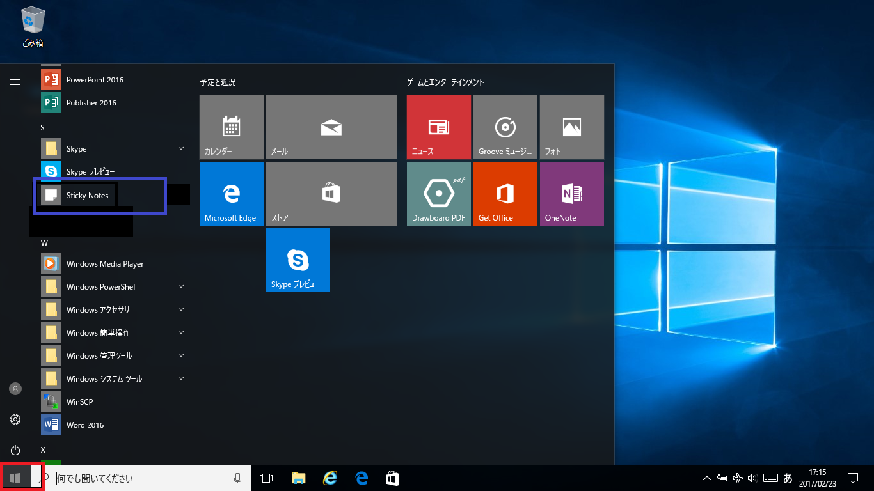The image size is (874, 491).
Task: Open the volume tray icon
Action: pos(752,478)
